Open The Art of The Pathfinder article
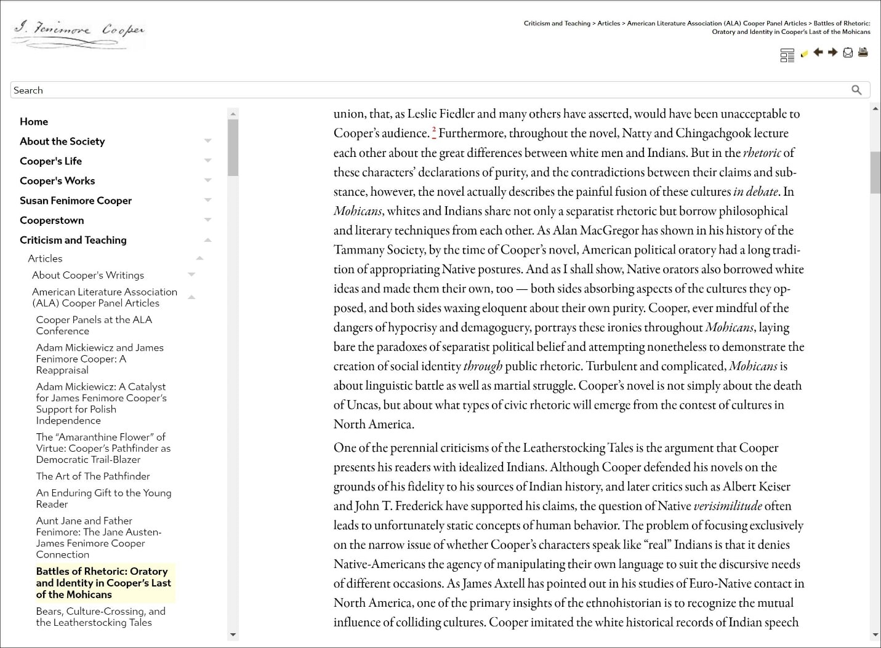This screenshot has height=648, width=881. coord(93,476)
